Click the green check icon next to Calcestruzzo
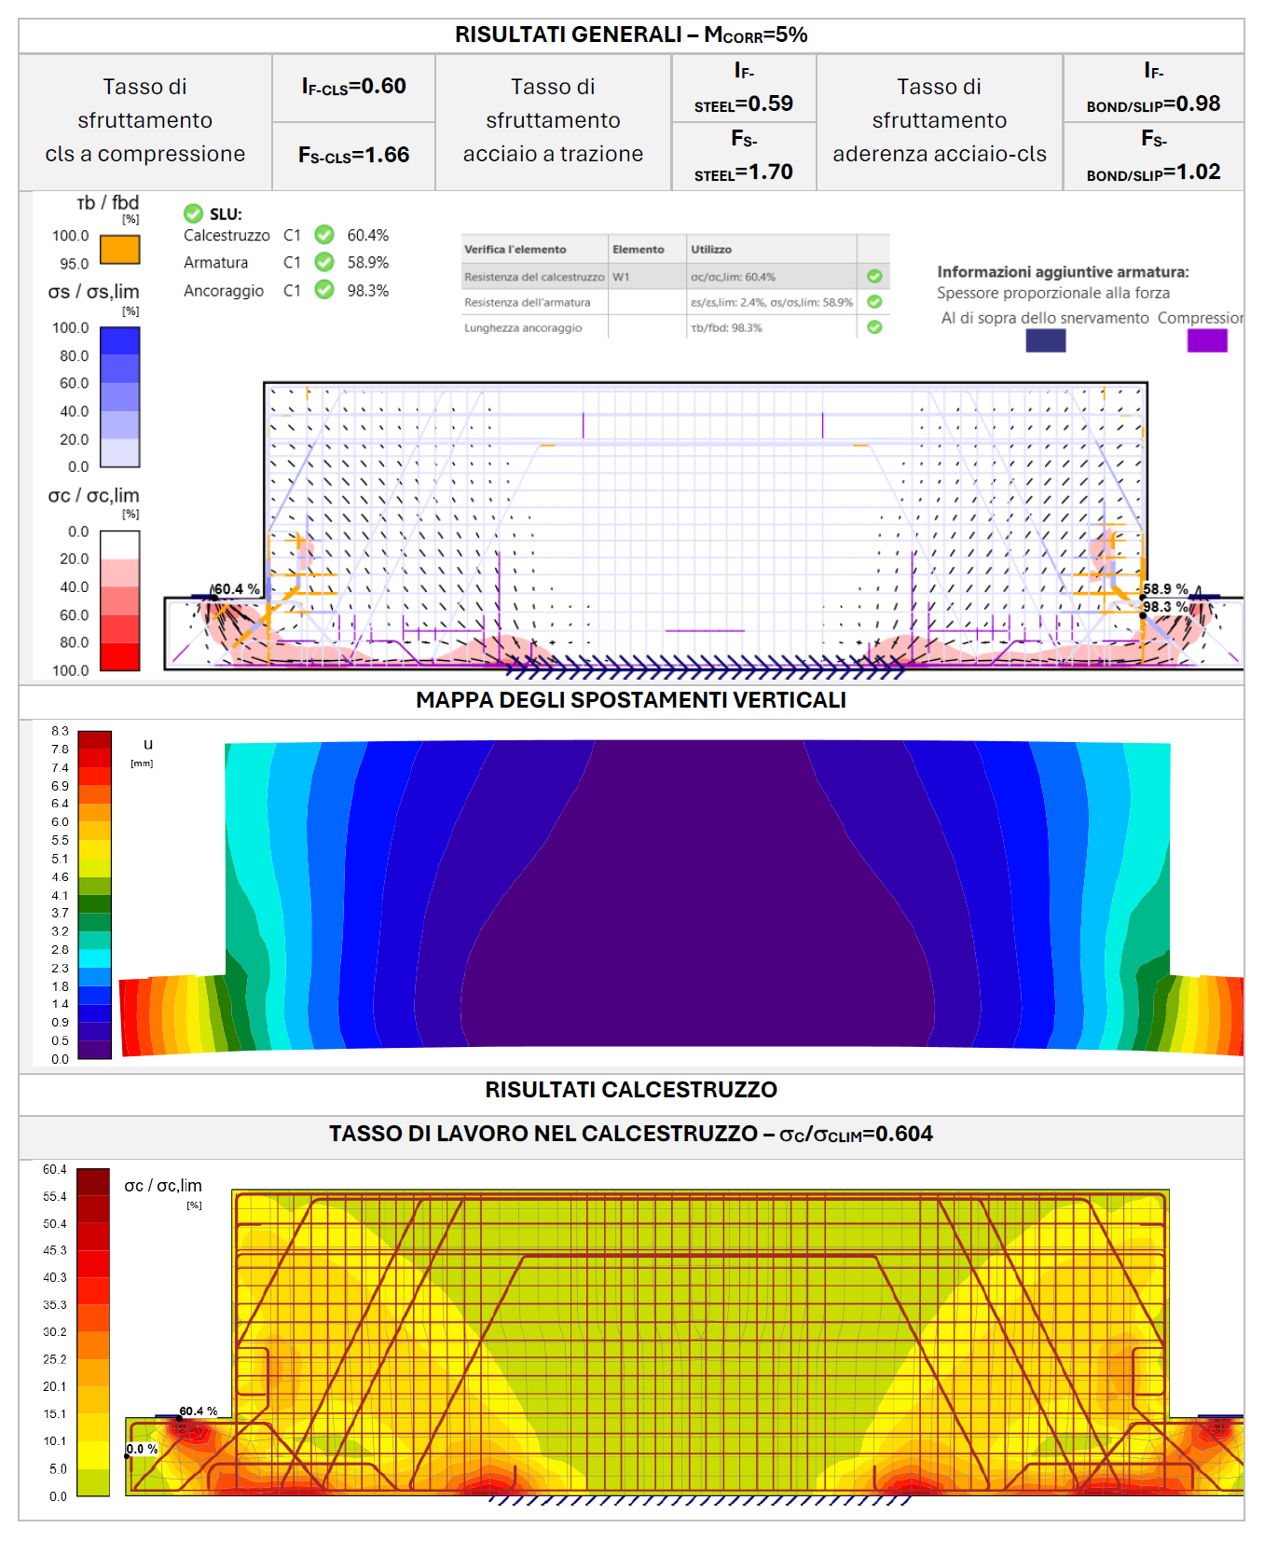Screen dimensions: 1264x1542 [x=324, y=234]
